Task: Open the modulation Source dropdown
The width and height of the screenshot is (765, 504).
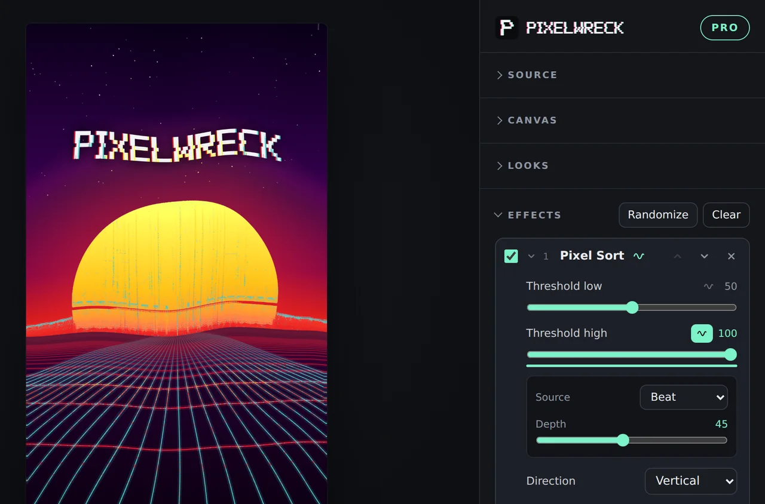Action: tap(684, 397)
